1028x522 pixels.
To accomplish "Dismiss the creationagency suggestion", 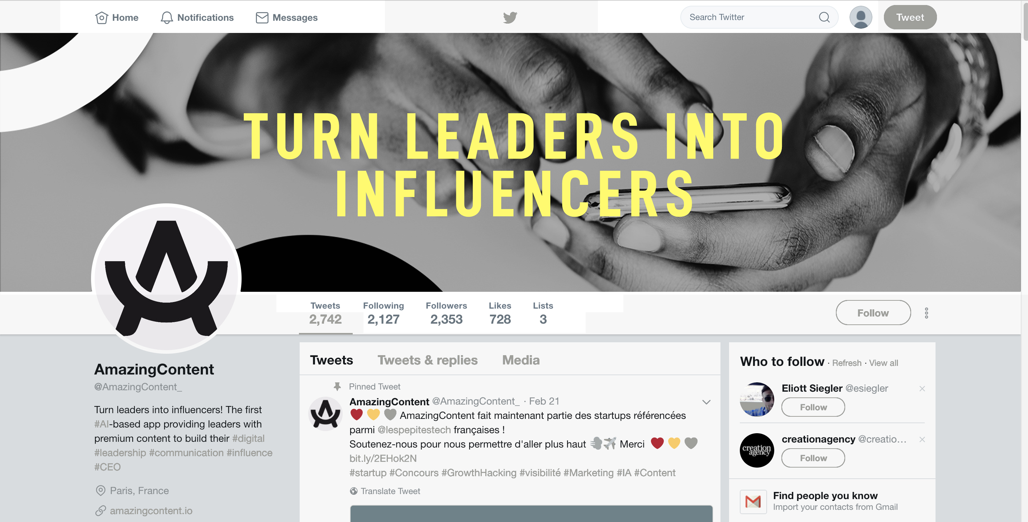I will [x=922, y=439].
